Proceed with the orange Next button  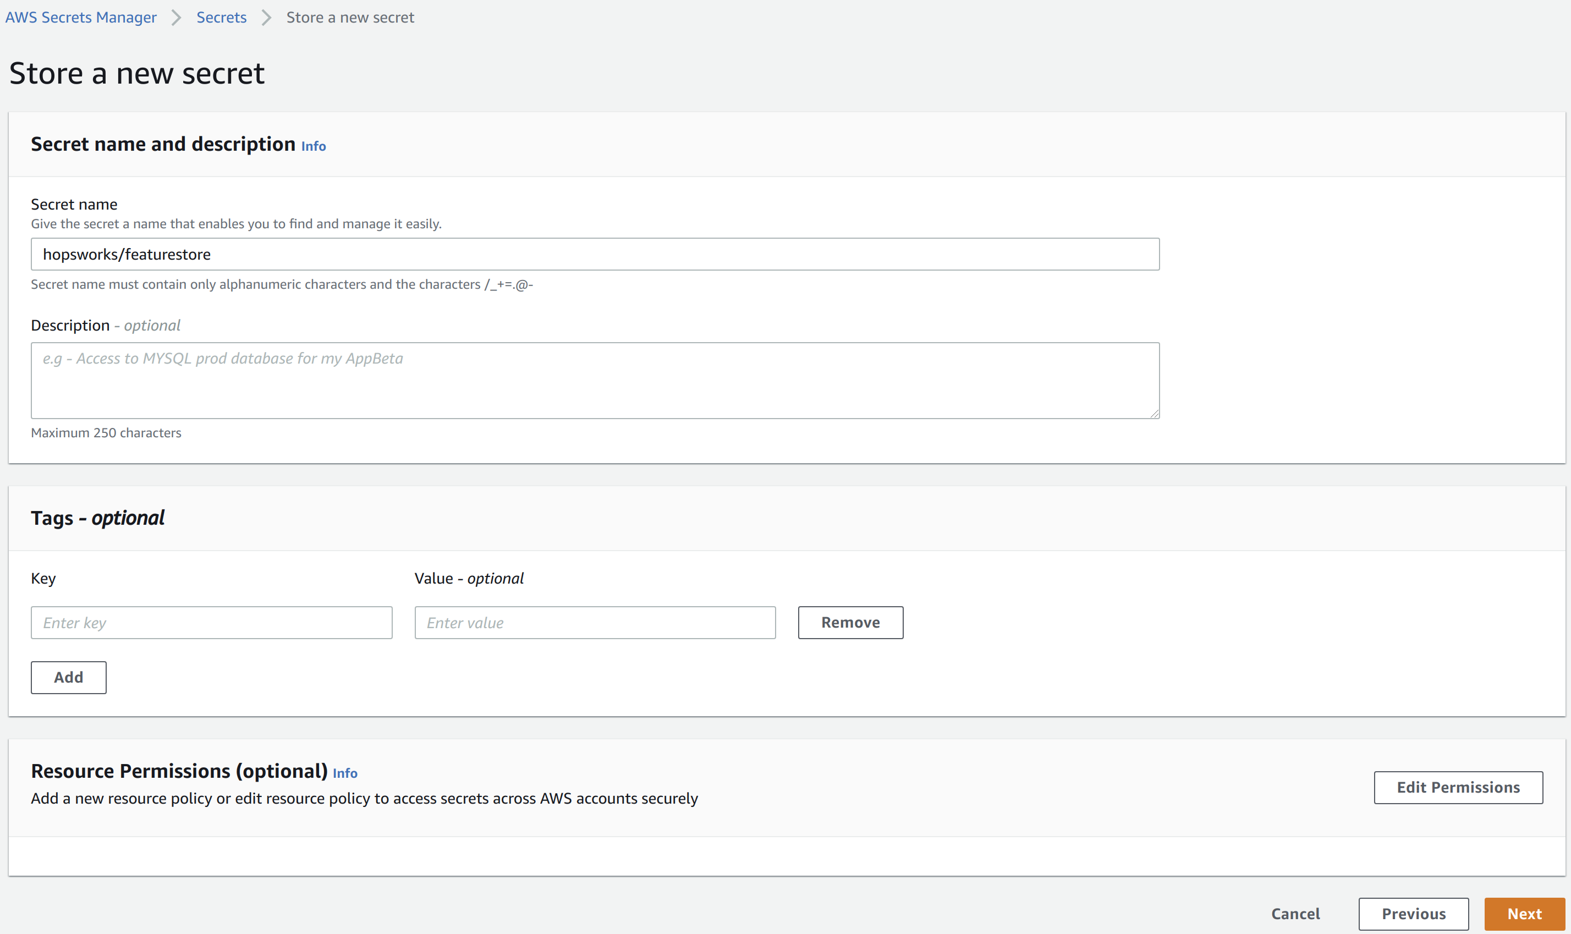(1524, 914)
